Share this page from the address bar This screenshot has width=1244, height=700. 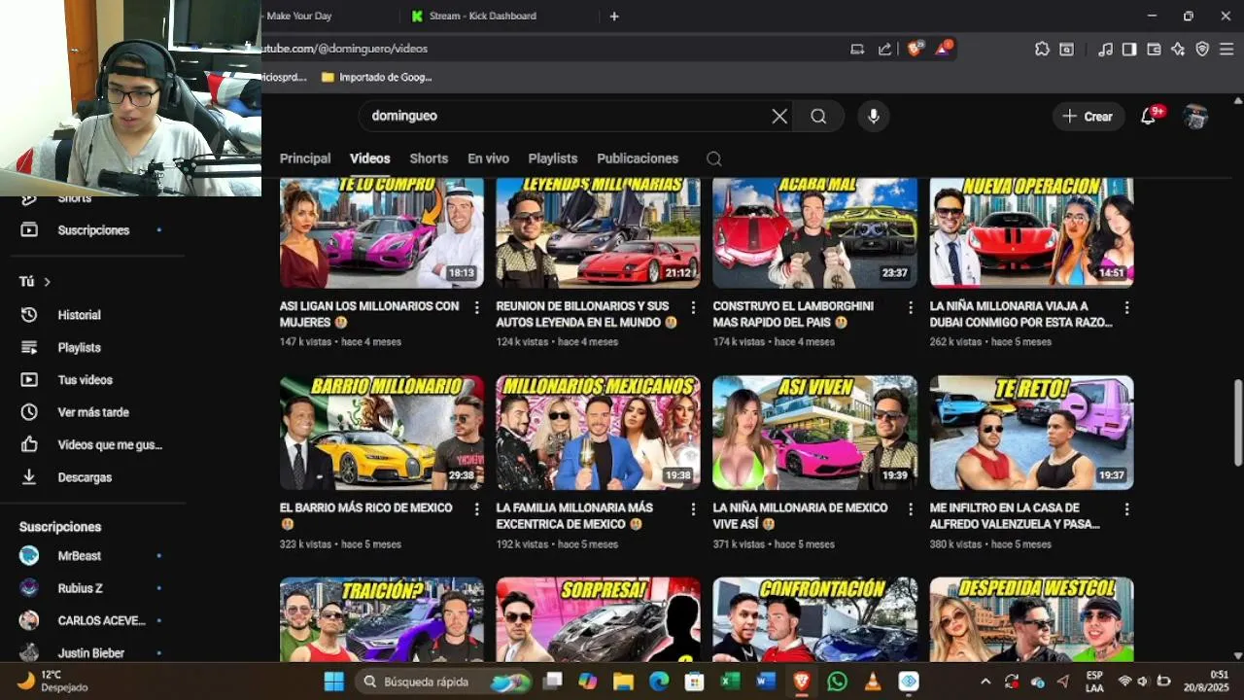pyautogui.click(x=884, y=49)
